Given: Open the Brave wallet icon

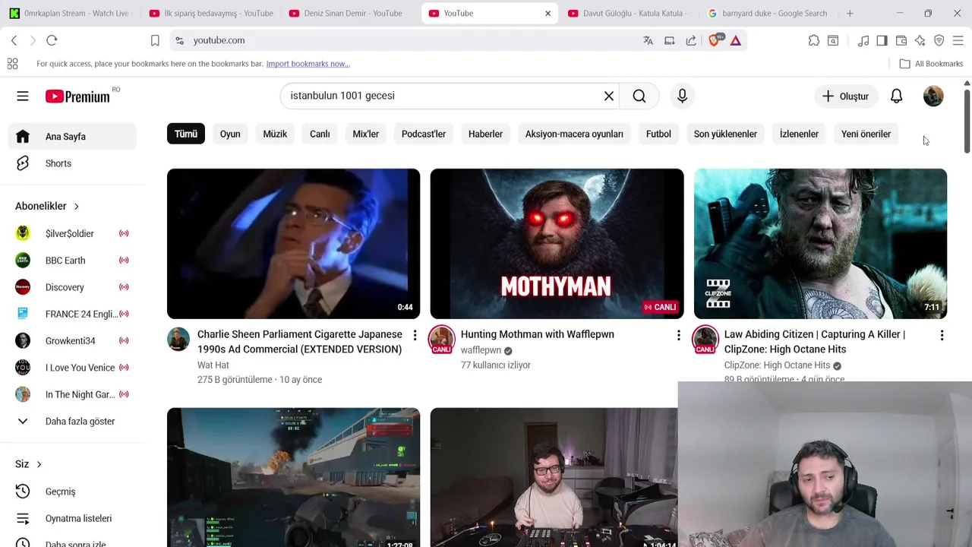Looking at the screenshot, I should 901,40.
